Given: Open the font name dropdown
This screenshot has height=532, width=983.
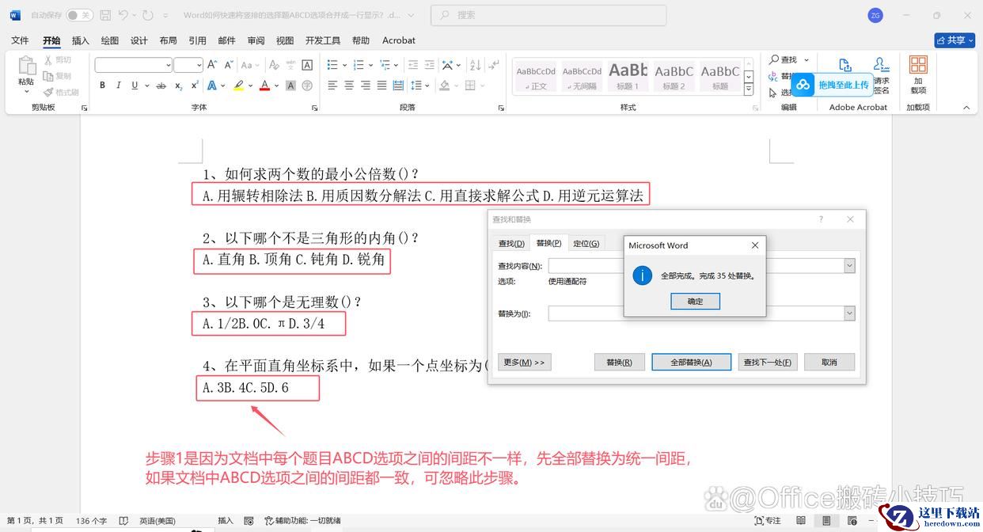Looking at the screenshot, I should pyautogui.click(x=168, y=65).
